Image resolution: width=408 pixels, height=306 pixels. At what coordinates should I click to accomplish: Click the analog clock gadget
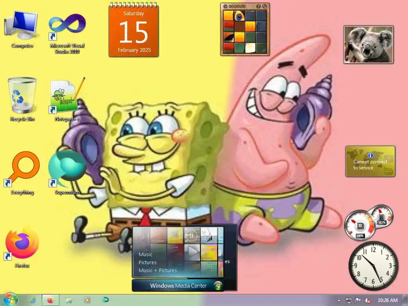(x=373, y=266)
